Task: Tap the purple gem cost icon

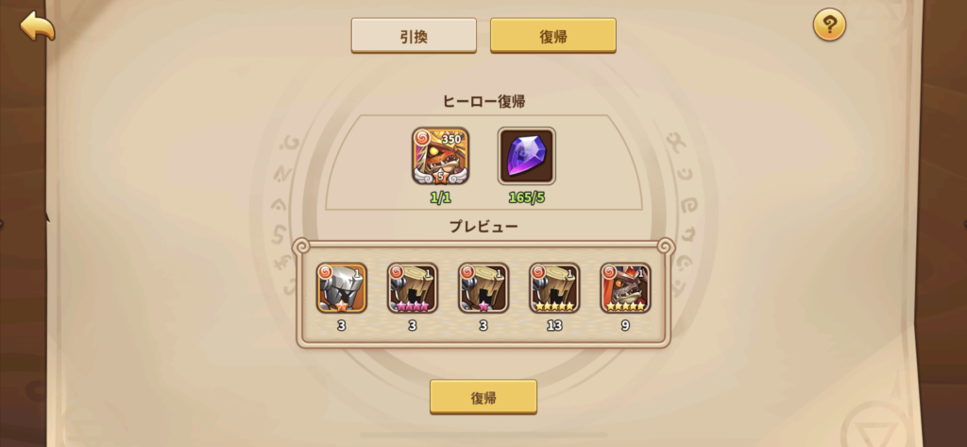Action: [527, 156]
